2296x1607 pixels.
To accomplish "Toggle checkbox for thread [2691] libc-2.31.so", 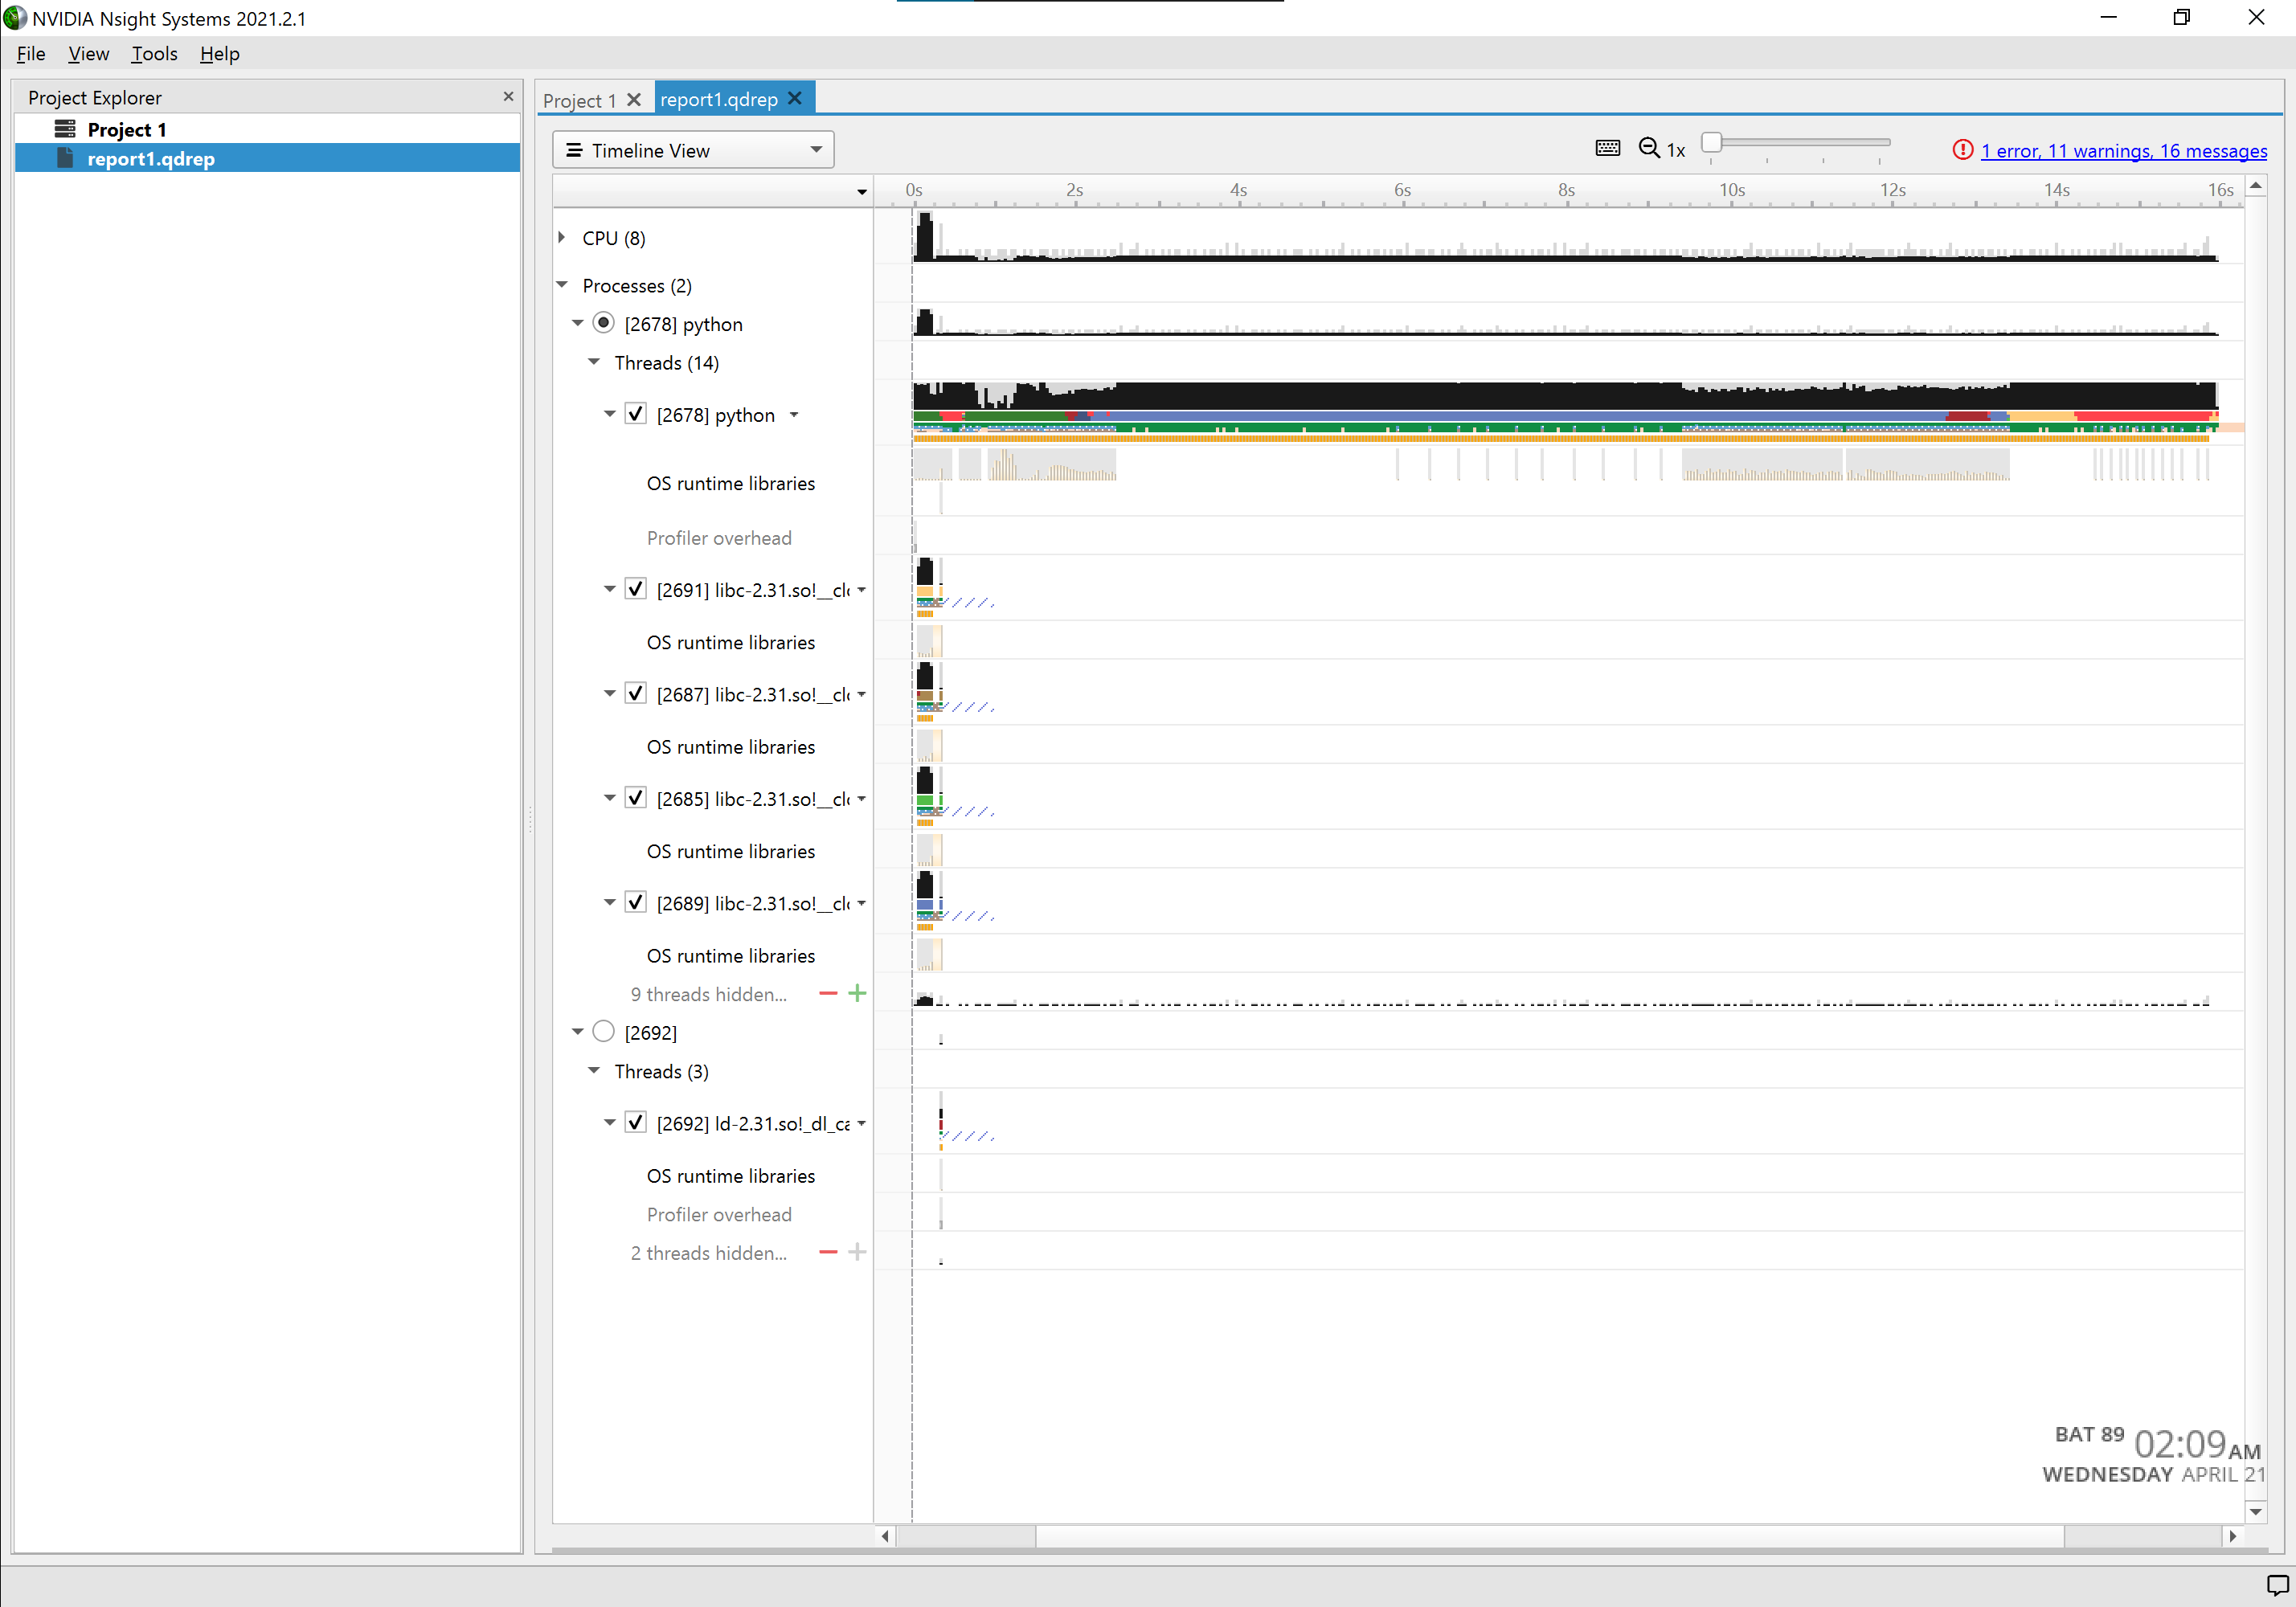I will [636, 589].
